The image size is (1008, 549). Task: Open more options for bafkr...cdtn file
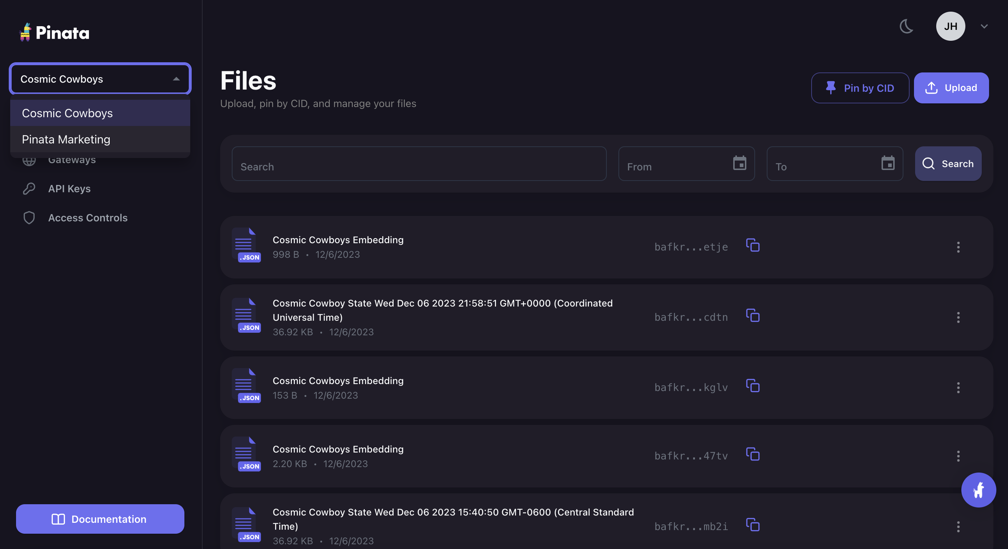pyautogui.click(x=958, y=317)
